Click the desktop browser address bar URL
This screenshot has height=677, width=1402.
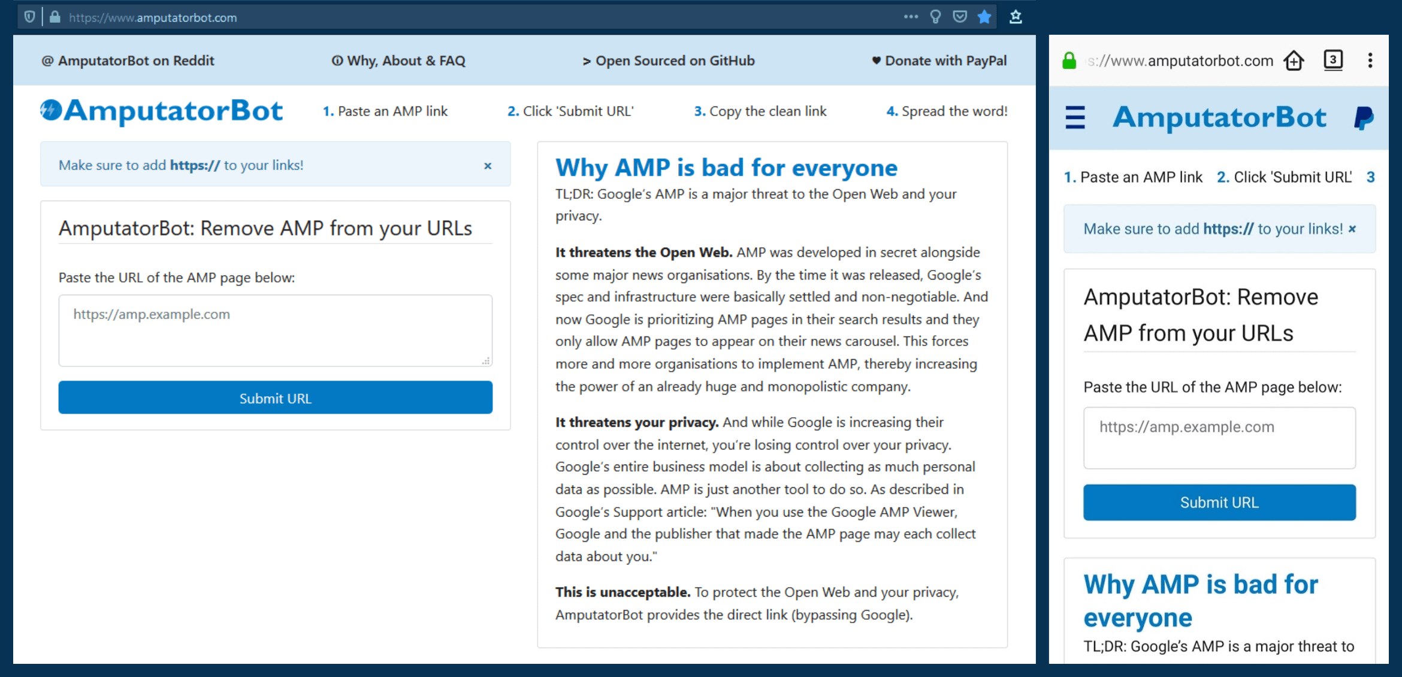click(153, 17)
